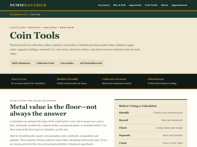Click the Educational feature title
The width and height of the screenshot is (197, 147).
click(x=155, y=79)
